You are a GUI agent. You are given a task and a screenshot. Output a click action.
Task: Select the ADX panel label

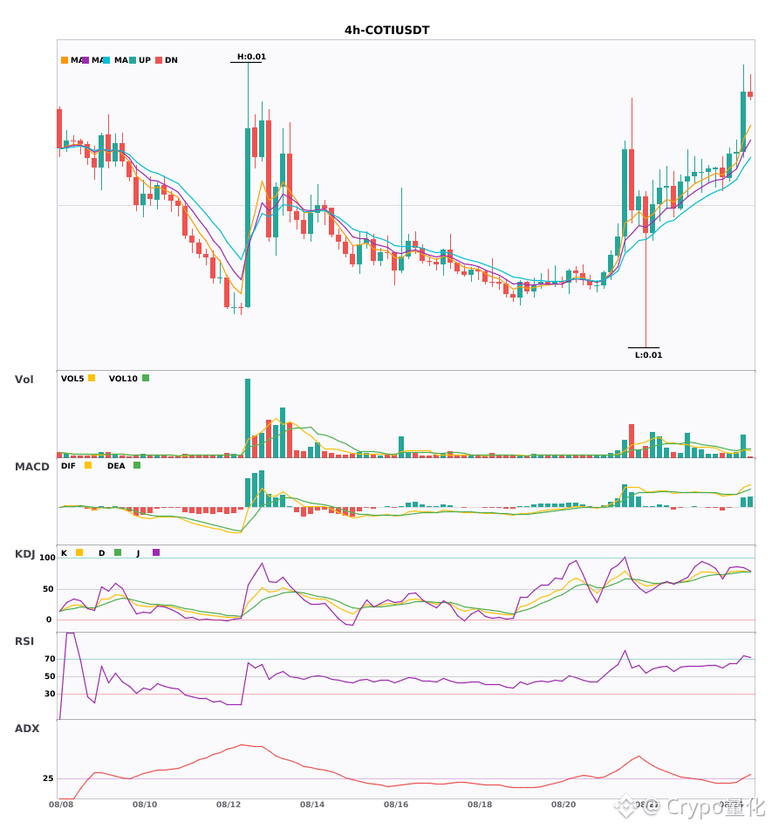pos(27,729)
